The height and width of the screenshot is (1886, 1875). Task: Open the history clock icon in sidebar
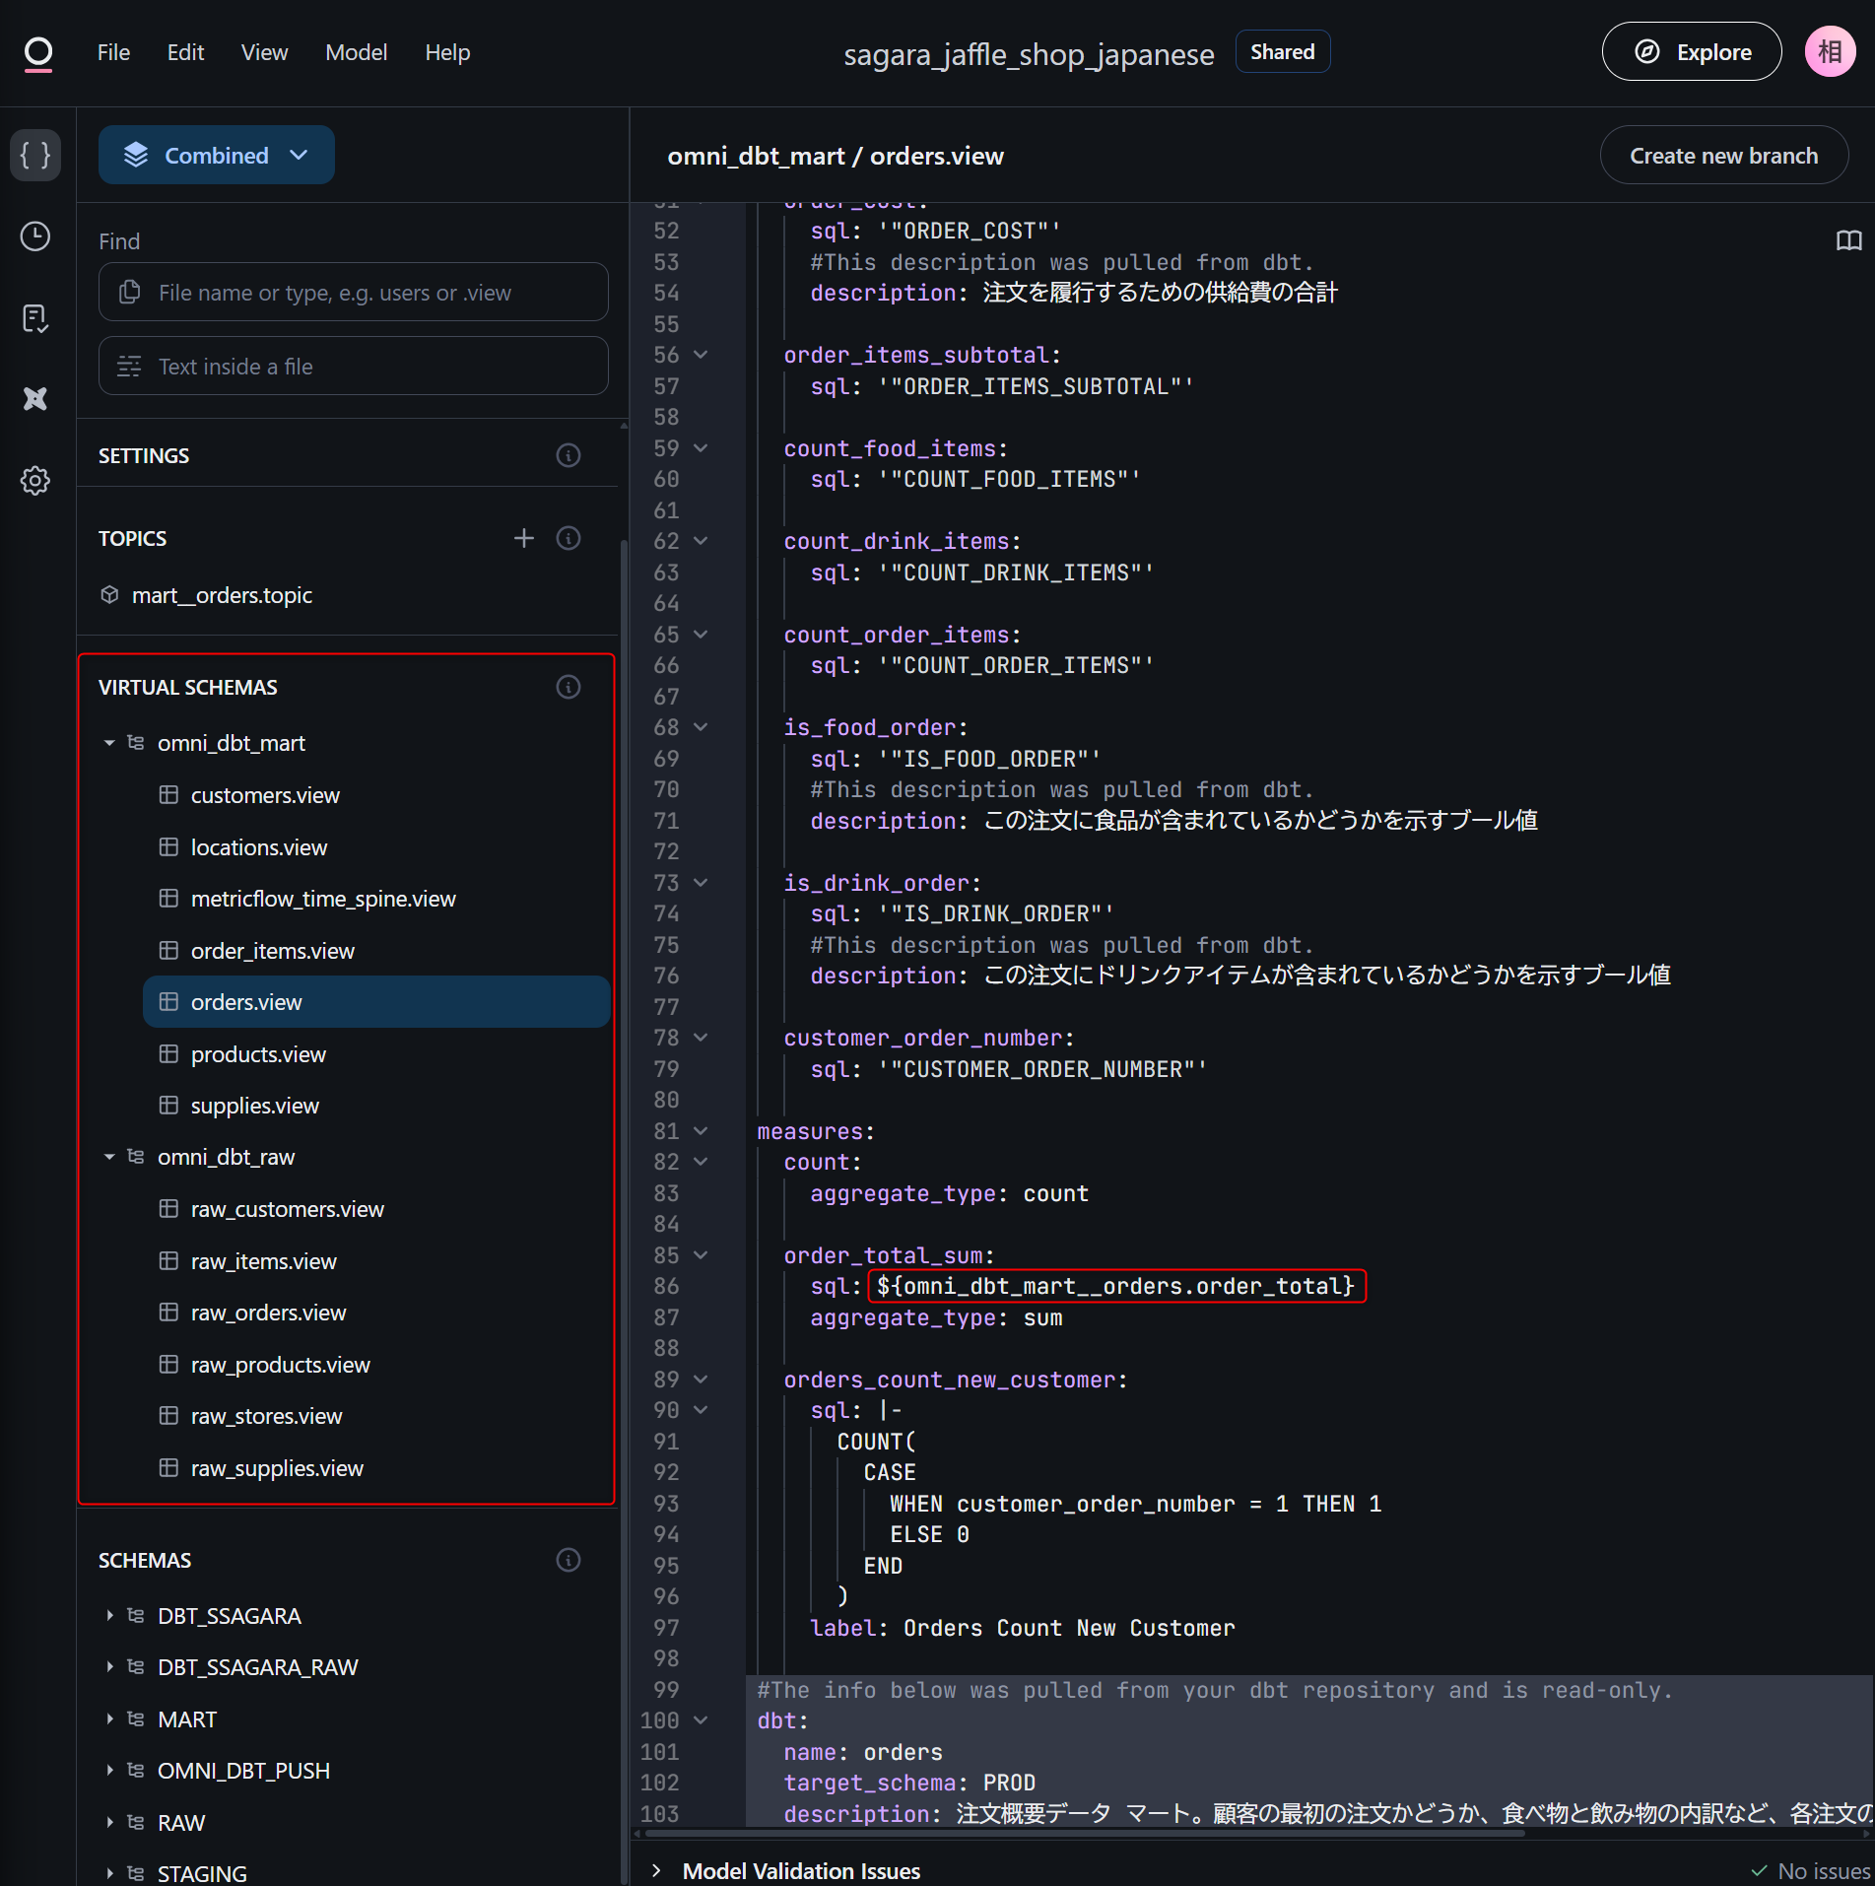(35, 236)
